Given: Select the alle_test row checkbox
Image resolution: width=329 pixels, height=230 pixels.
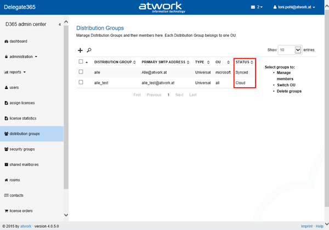Looking at the screenshot, I should click(81, 82).
